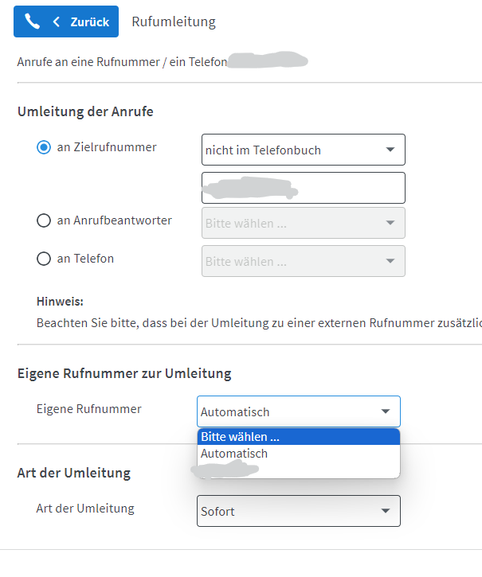482x577 pixels.
Task: Click the 'Art der Umleitung' section heading
Action: pos(74,474)
